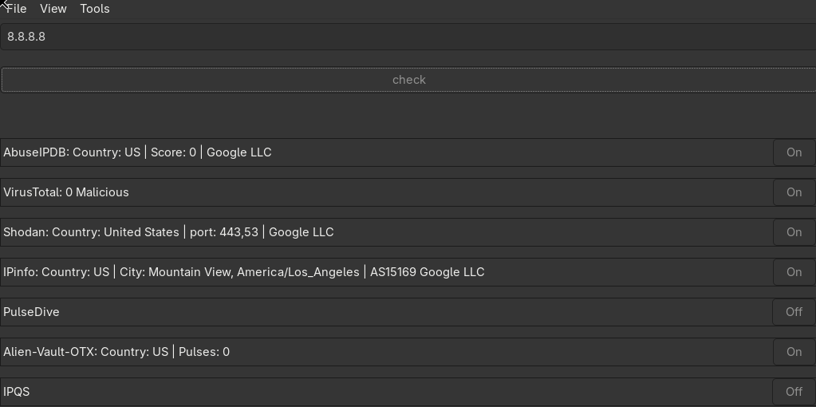Enable the PulseDive Off switch
Viewport: 816px width, 407px height.
point(794,312)
